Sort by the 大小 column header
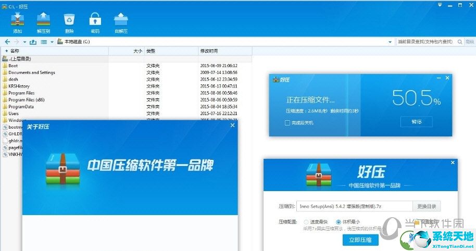 (x=126, y=51)
